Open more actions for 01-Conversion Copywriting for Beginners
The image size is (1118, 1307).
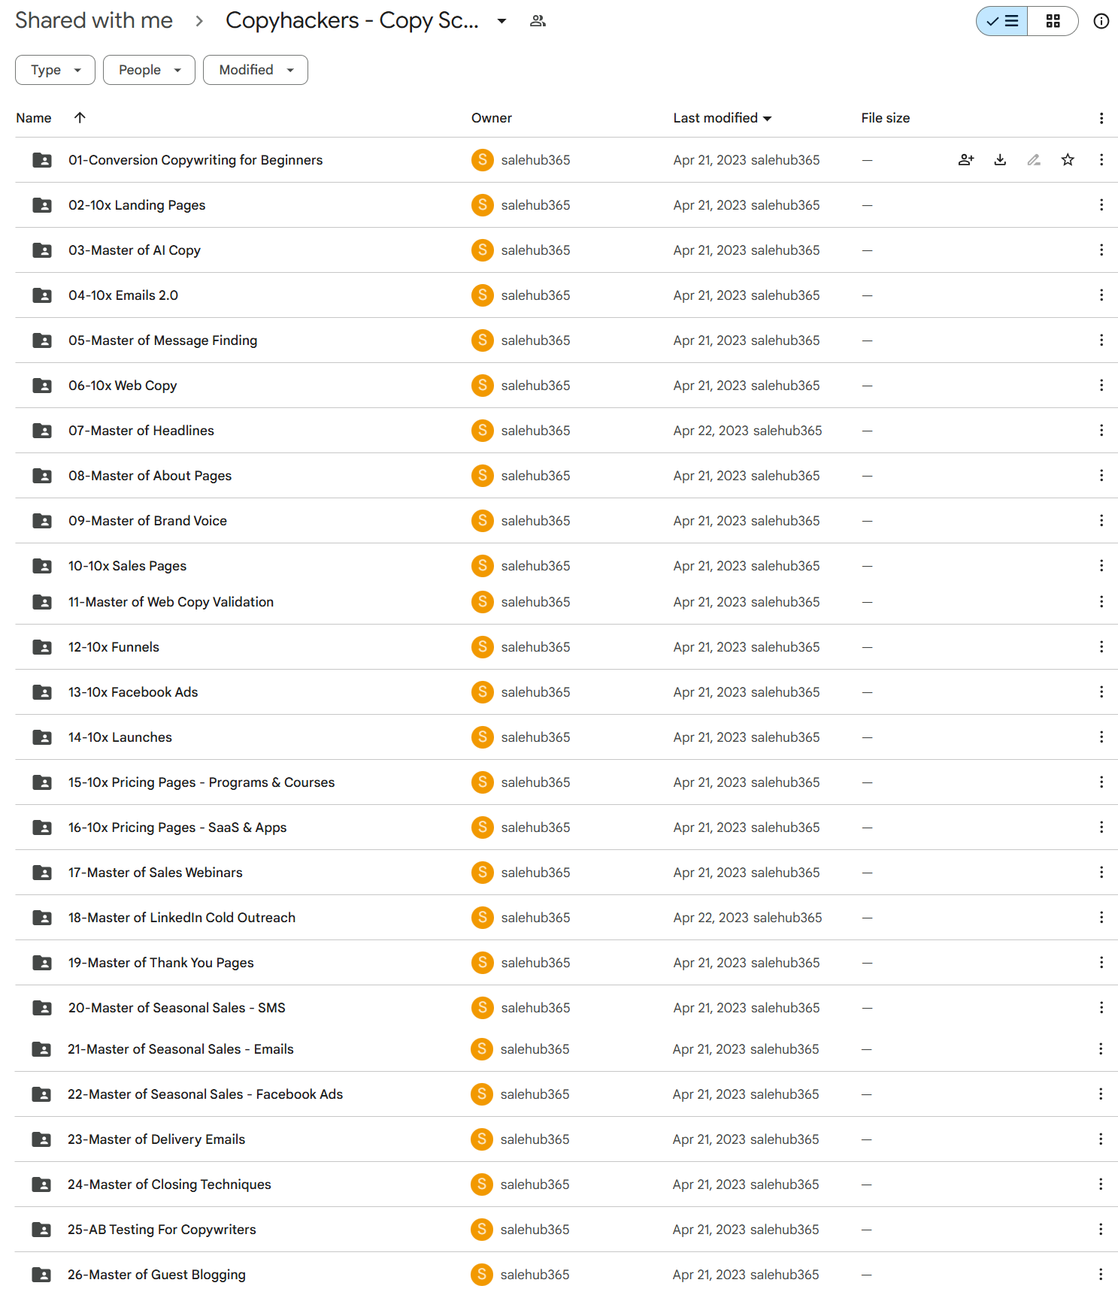[x=1101, y=159]
